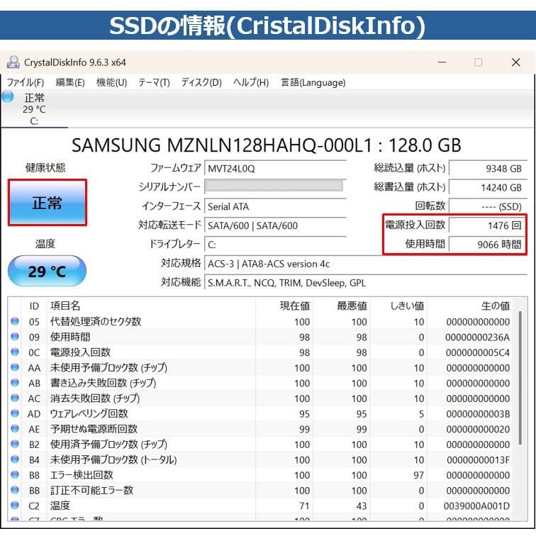
Task: Select the 代替処理済のセクタ数 row
Action: 260,322
